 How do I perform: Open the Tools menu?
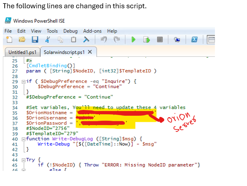(52, 31)
